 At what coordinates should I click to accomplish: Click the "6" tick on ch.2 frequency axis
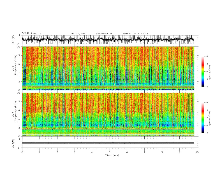20,110
